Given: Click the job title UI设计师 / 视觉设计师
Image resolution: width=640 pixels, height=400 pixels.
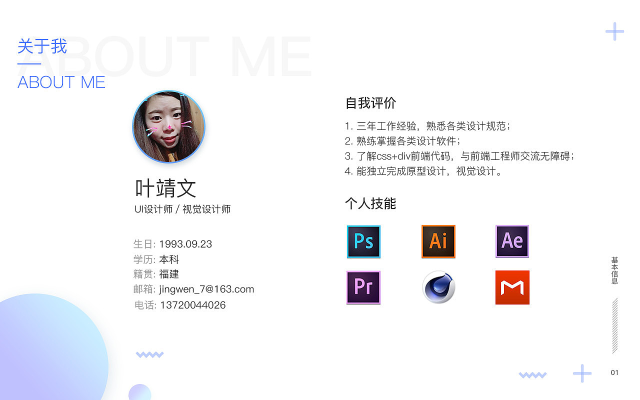Looking at the screenshot, I should pyautogui.click(x=182, y=209).
